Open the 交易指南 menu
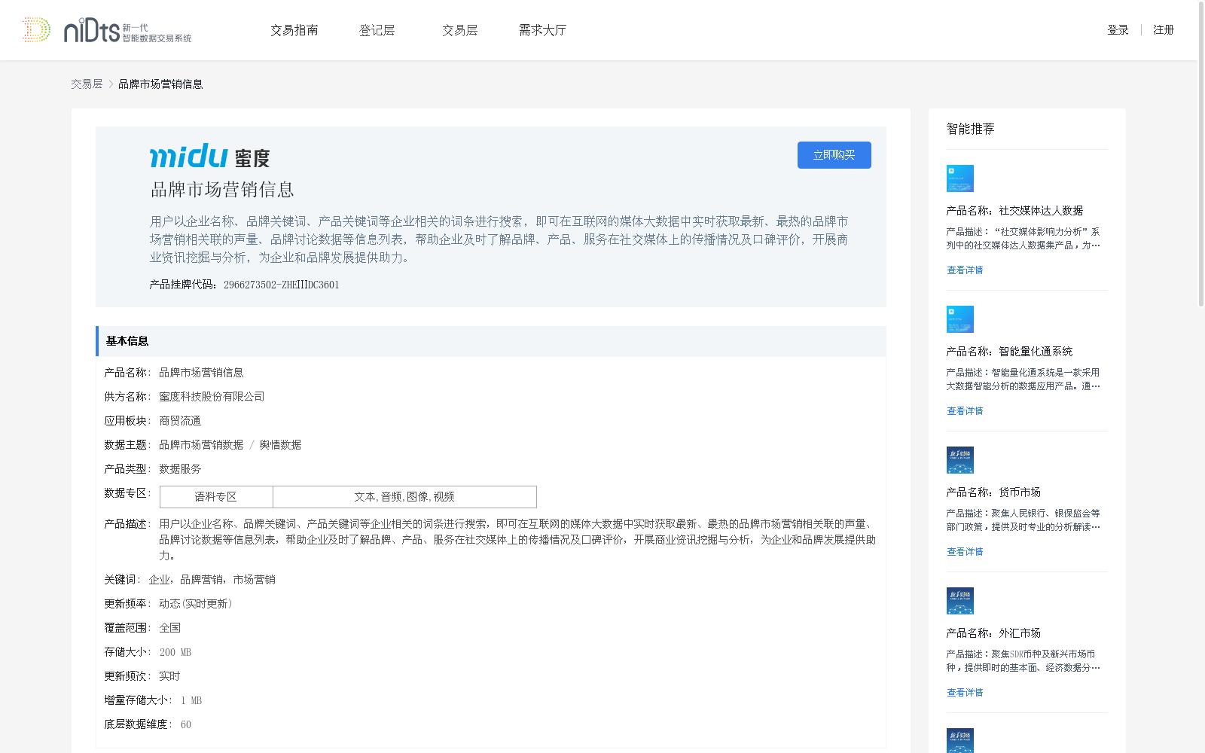This screenshot has height=753, width=1205. coord(294,30)
